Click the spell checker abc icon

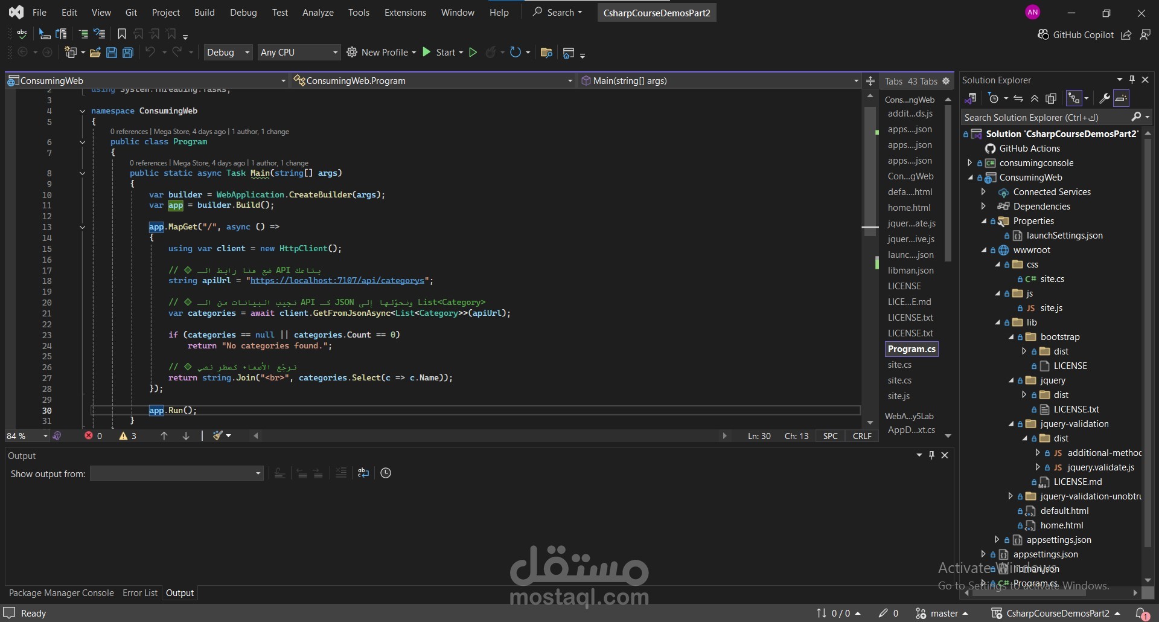tap(22, 34)
